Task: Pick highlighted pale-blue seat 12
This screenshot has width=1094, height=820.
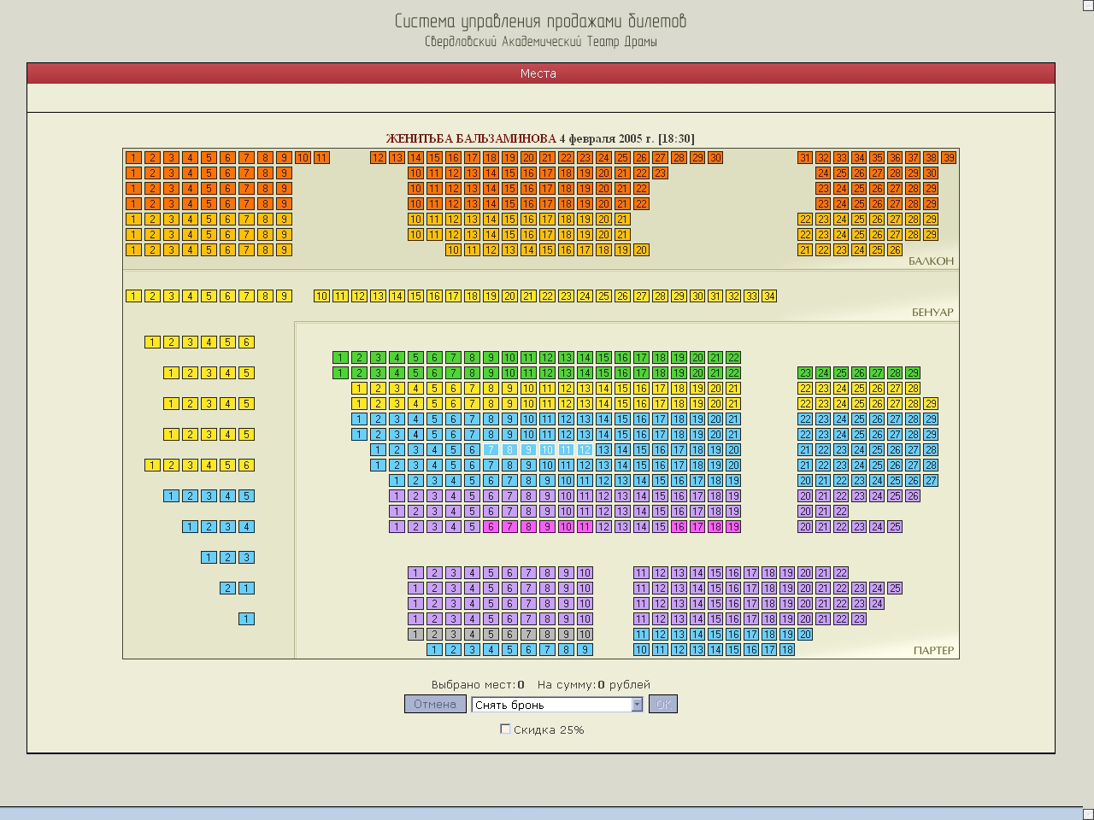Action: tap(585, 450)
